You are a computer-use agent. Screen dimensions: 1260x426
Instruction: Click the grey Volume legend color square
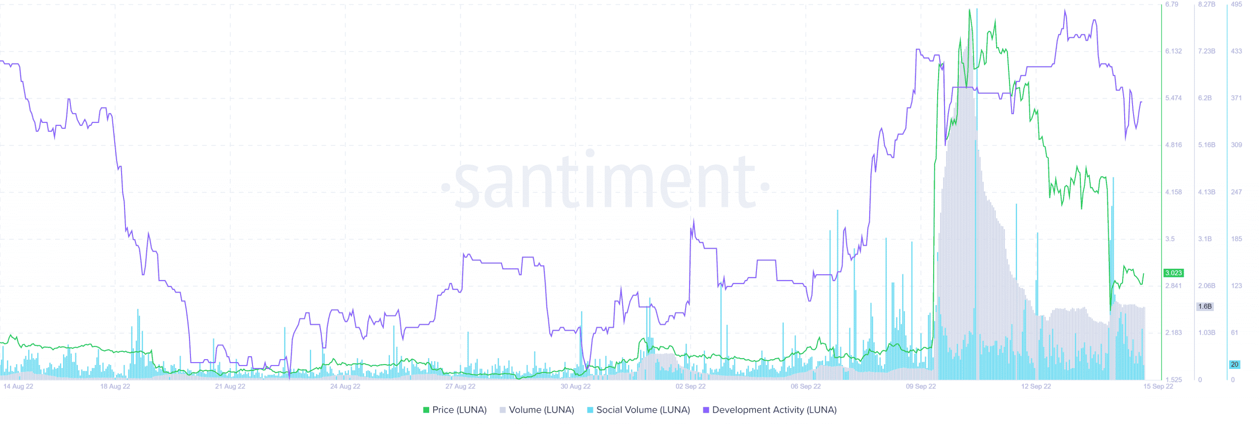pos(503,410)
